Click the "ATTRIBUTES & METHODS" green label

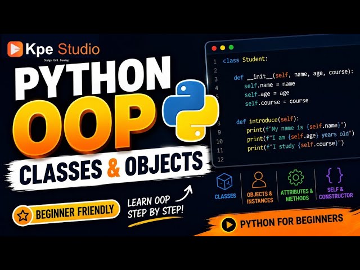tap(296, 195)
